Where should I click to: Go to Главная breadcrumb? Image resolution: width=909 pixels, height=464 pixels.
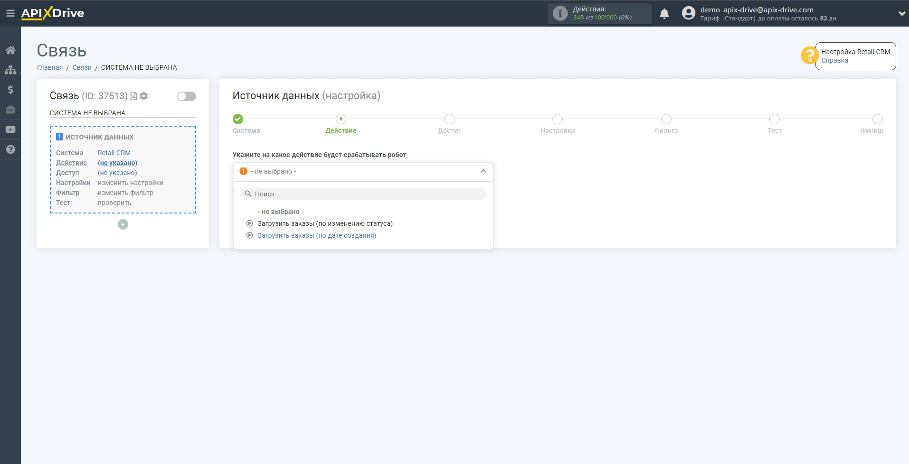click(x=50, y=67)
